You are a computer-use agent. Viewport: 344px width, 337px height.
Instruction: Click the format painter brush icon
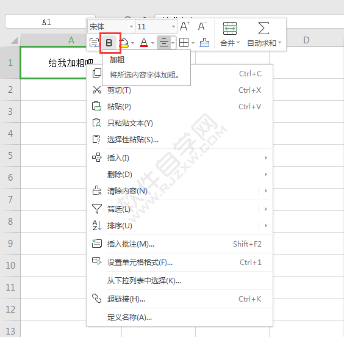click(x=204, y=43)
